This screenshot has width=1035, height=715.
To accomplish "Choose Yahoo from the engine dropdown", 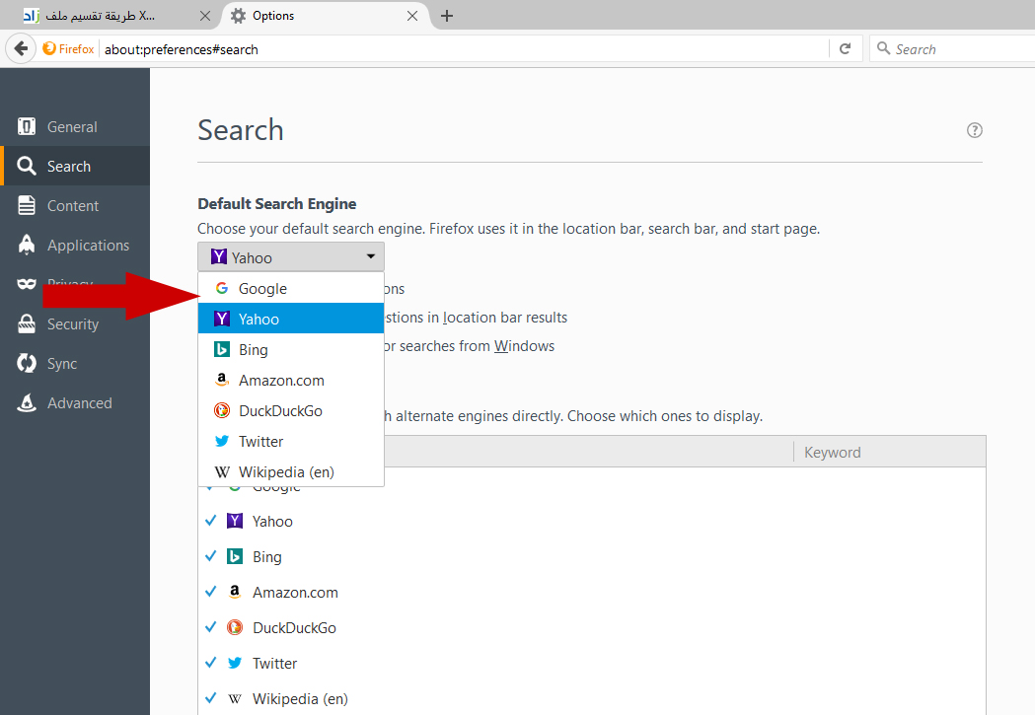I will pos(291,319).
